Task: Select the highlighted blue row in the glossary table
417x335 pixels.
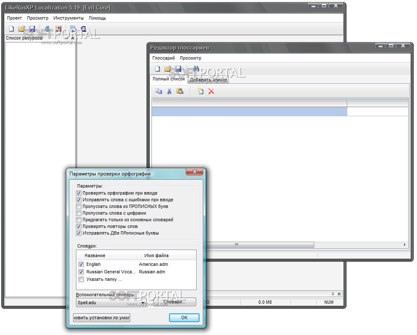Action: [x=249, y=112]
